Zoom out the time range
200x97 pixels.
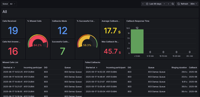coord(173,4)
